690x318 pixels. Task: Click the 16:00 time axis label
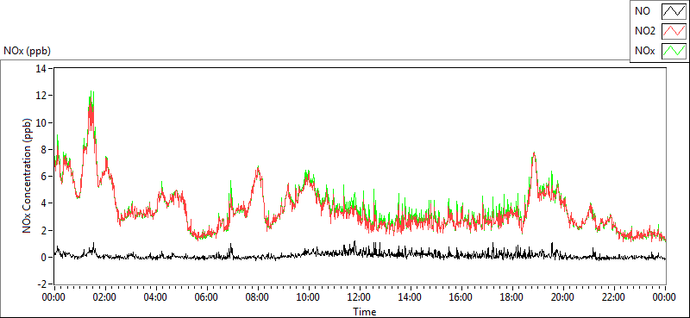pos(461,297)
